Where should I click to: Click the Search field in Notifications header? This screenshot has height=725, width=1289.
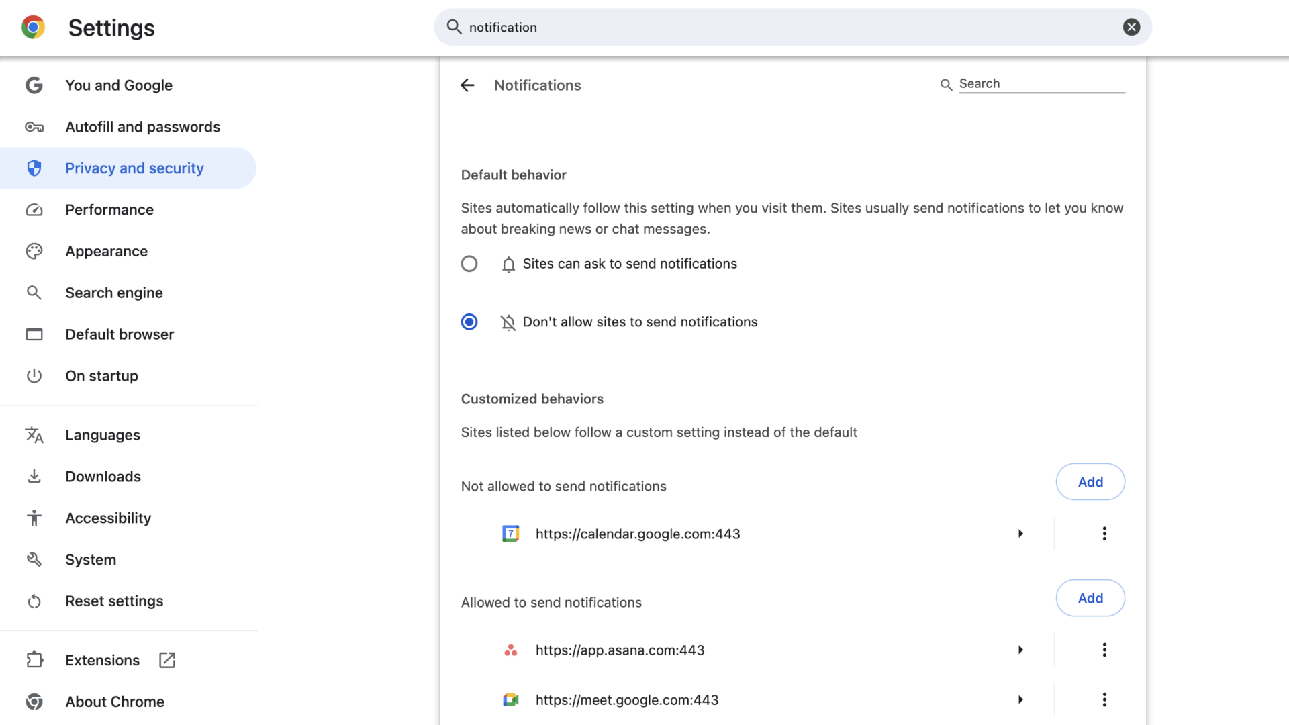point(1041,83)
